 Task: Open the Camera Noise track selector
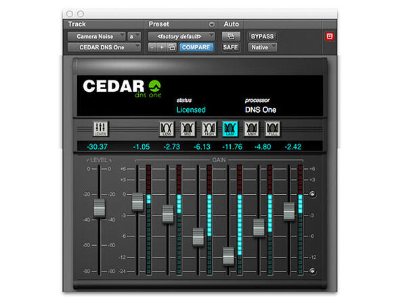[x=97, y=36]
